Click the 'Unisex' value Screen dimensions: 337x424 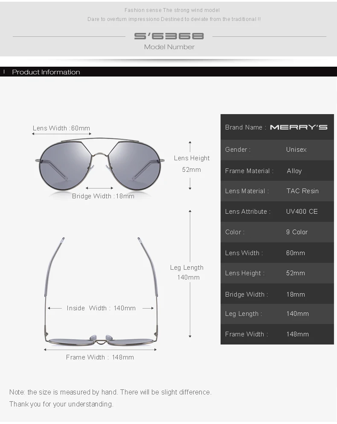coord(296,150)
